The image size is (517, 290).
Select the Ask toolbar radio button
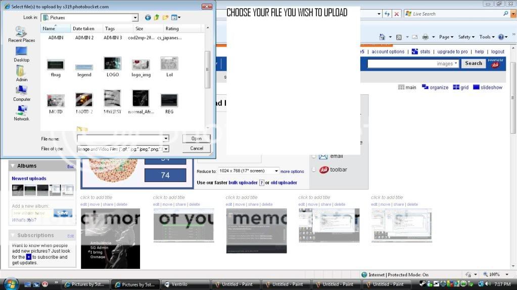314,170
